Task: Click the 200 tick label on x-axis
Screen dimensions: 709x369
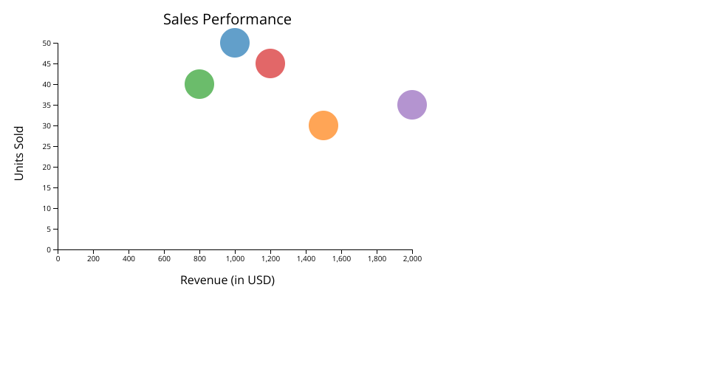Action: pyautogui.click(x=93, y=259)
